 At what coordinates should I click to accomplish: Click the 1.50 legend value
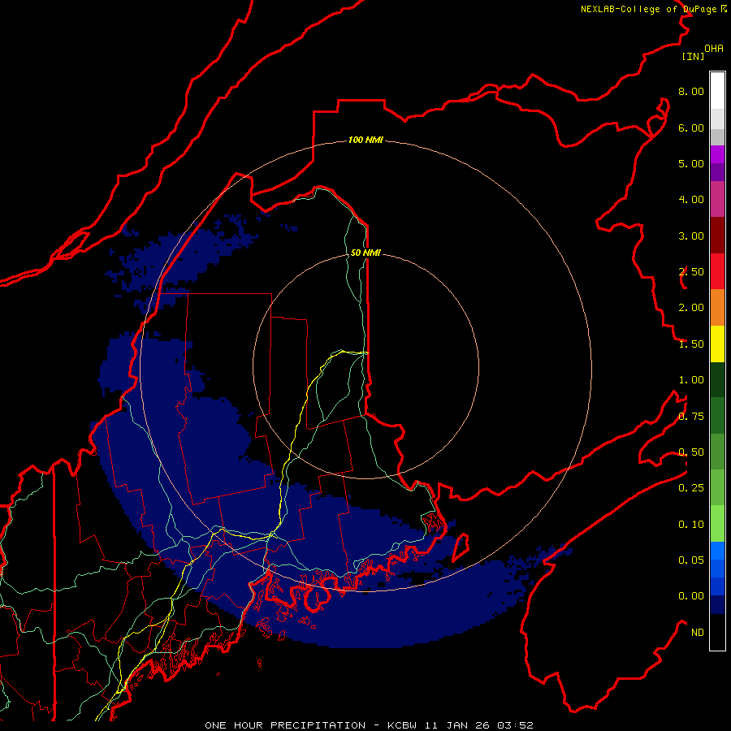click(691, 344)
